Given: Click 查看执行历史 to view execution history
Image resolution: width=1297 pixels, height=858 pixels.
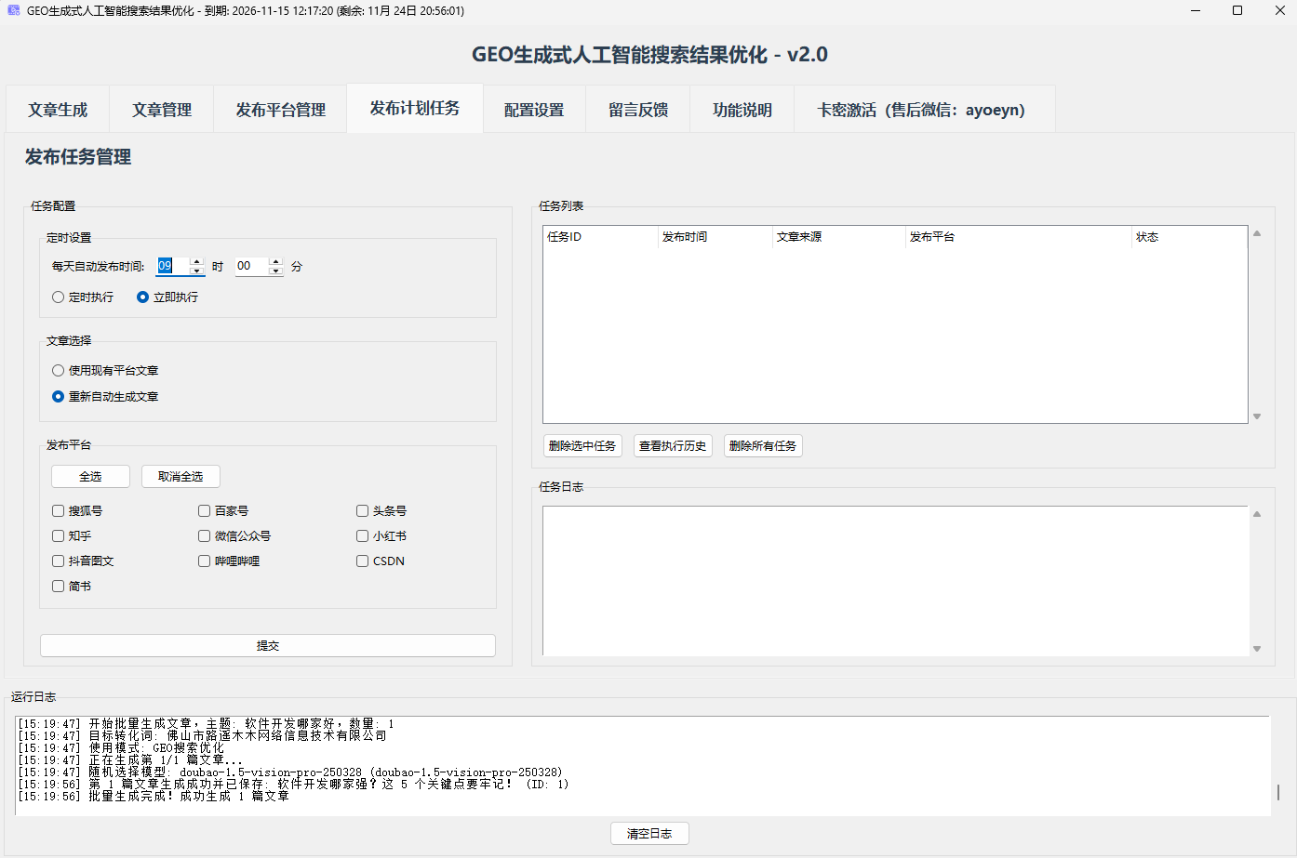Looking at the screenshot, I should tap(673, 445).
